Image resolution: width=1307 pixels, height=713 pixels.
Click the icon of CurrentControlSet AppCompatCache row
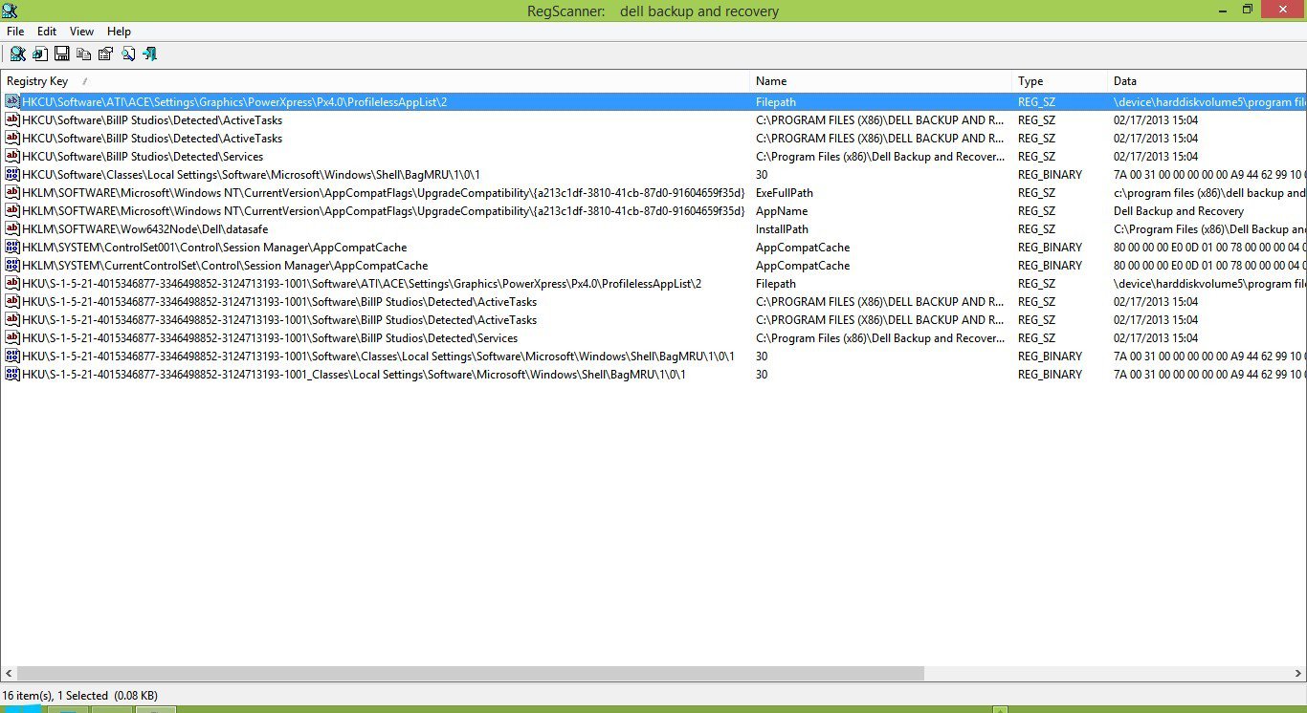(12, 265)
